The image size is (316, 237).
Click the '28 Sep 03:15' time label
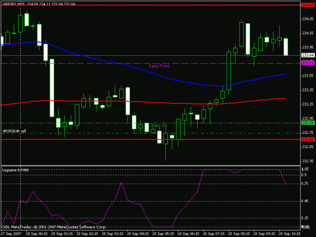click(x=112, y=234)
